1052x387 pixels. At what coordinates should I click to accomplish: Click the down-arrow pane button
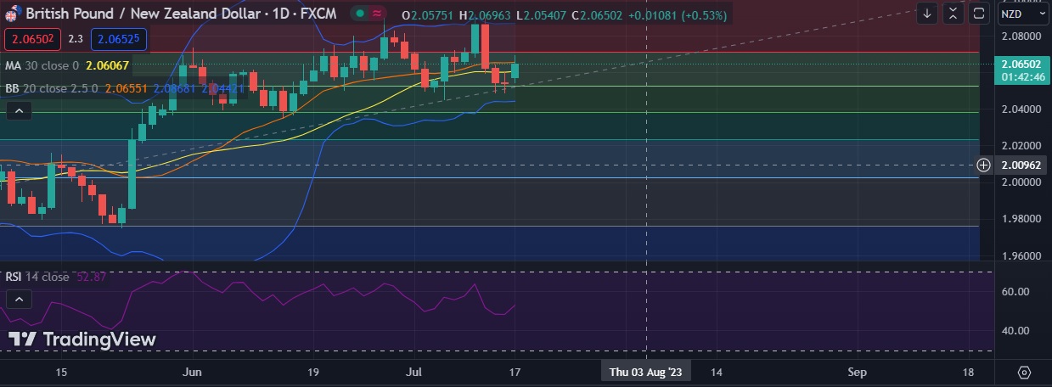click(927, 14)
